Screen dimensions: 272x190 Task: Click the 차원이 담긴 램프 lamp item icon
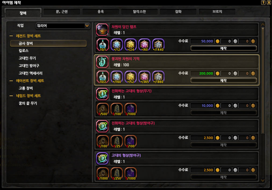(x=102, y=30)
